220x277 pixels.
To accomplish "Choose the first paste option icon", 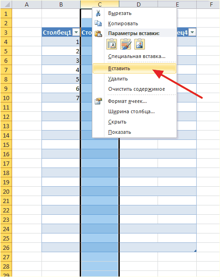I will coord(111,44).
